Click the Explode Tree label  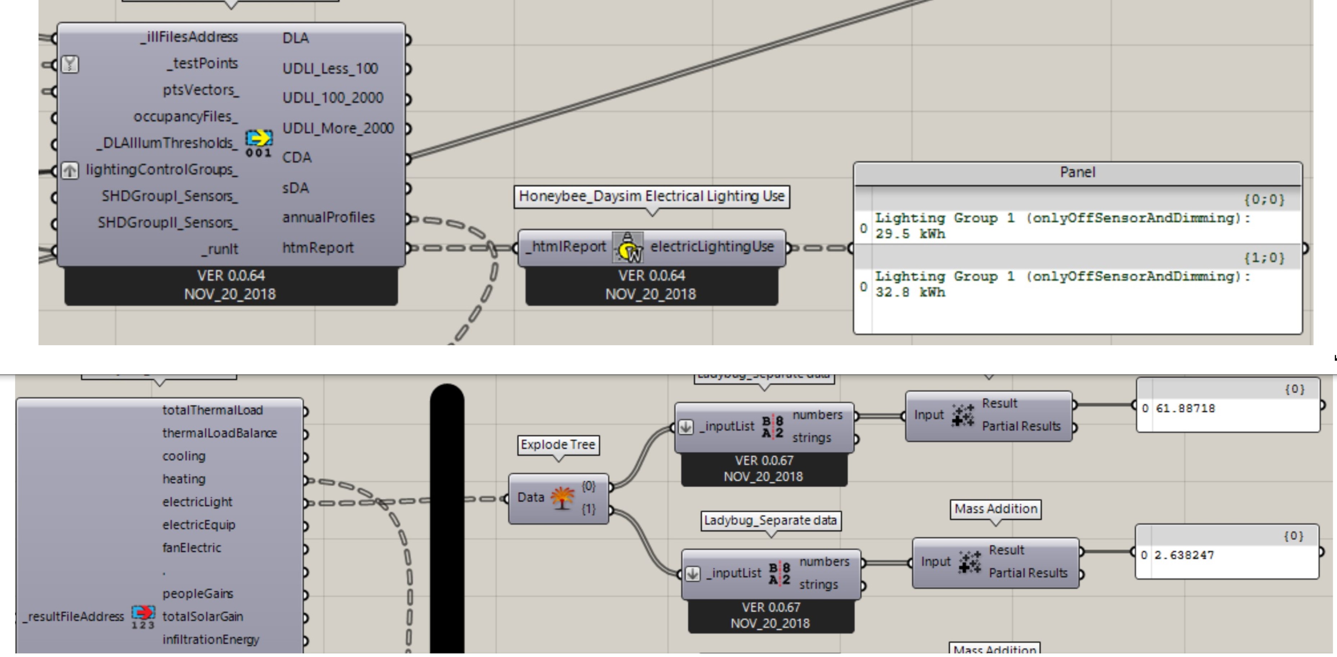coord(558,445)
